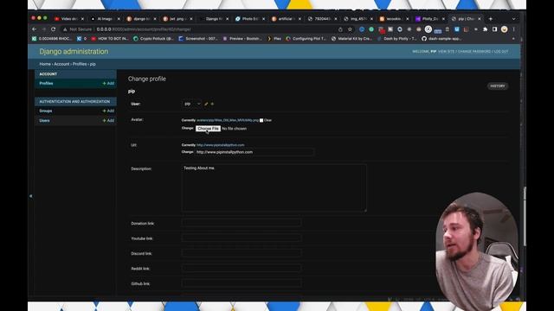Click the Add link next to Users
The image size is (554, 311).
pos(108,121)
